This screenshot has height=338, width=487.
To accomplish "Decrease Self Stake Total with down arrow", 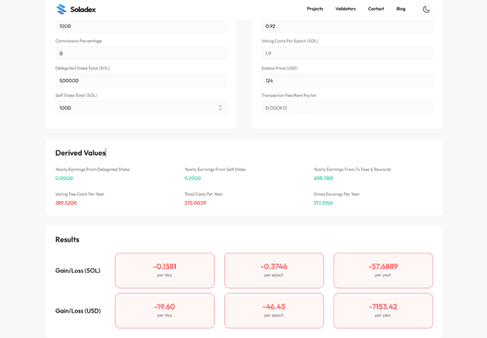I will click(x=220, y=110).
